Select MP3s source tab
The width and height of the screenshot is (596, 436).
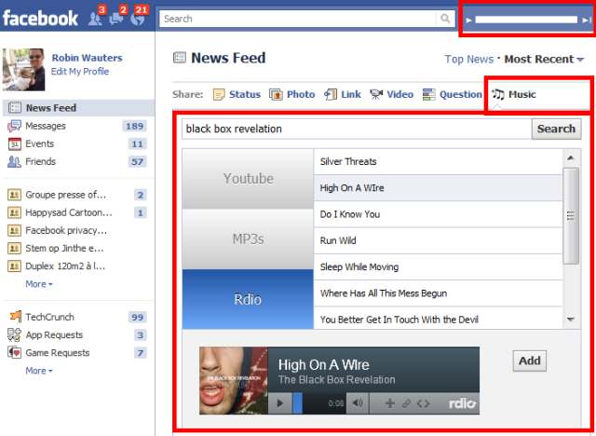tap(248, 239)
